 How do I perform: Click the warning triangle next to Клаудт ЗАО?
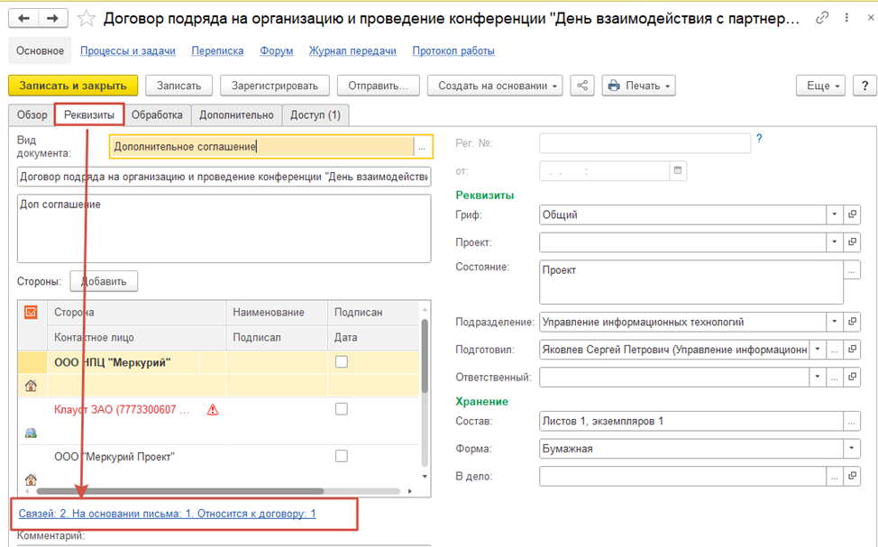(x=213, y=410)
